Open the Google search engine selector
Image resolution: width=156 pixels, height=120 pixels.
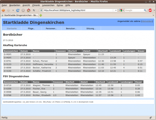[x=122, y=10]
